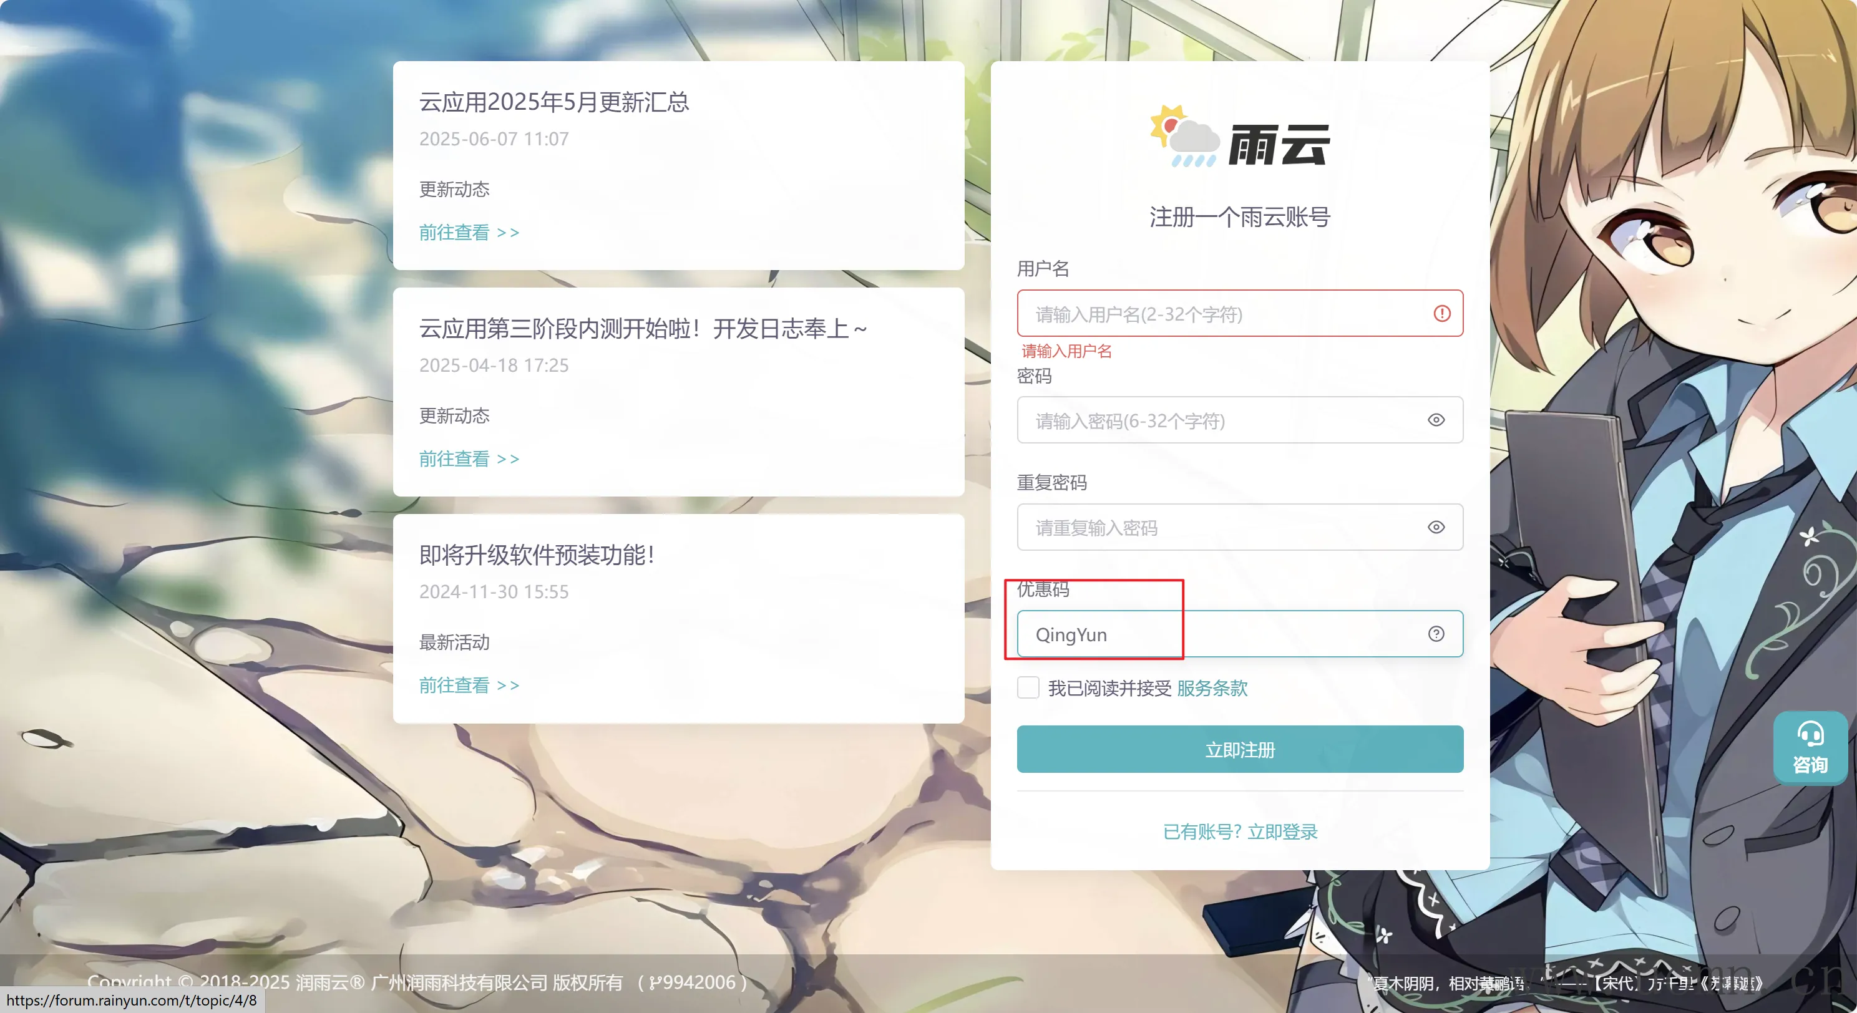Open the 咨询 headset support widget

(1810, 747)
